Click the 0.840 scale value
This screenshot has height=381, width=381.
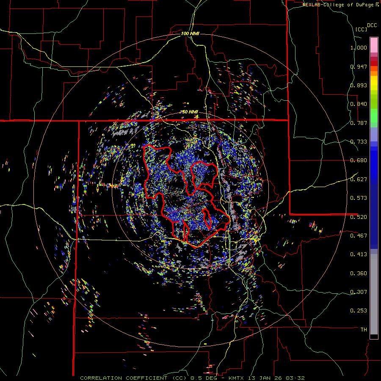359,104
